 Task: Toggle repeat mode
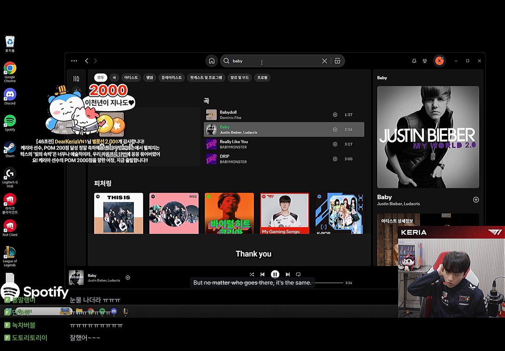click(298, 274)
